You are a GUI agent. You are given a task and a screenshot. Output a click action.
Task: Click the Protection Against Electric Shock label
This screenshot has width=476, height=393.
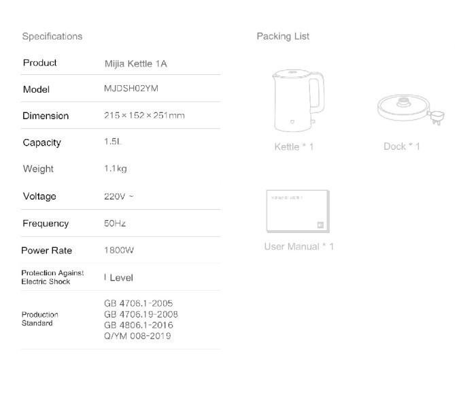tap(52, 277)
